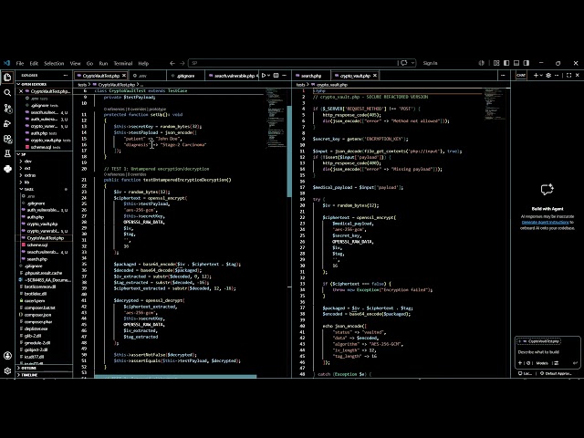Start a new chat with plus icon

tap(536, 75)
